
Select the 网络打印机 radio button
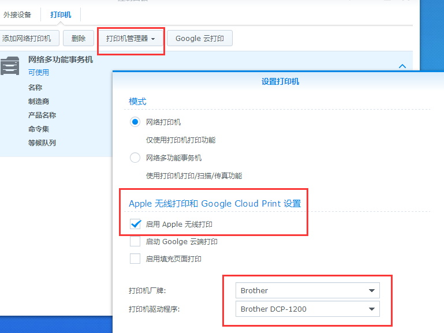pos(135,122)
